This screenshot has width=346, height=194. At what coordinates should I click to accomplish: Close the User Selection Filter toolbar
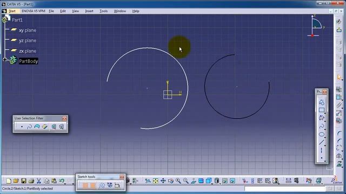[x=64, y=119]
